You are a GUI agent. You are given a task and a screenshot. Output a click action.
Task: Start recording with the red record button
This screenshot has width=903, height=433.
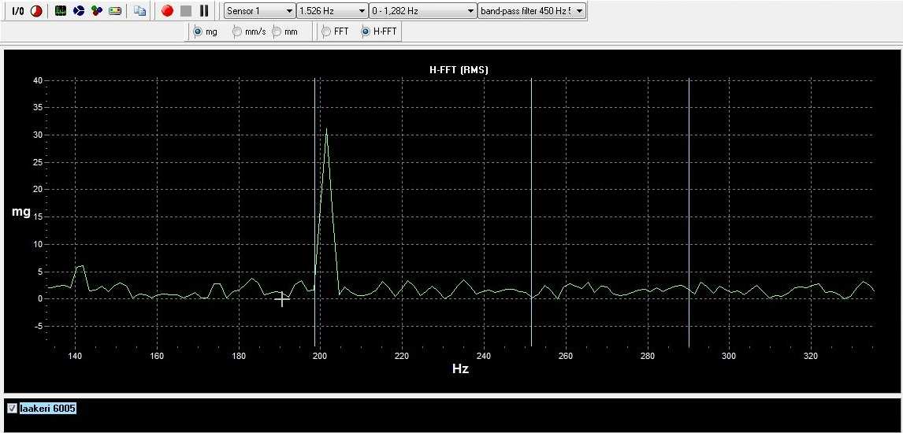(x=168, y=11)
